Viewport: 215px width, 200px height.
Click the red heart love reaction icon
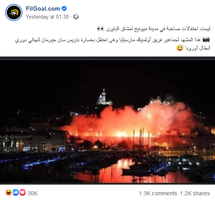coord(22,192)
